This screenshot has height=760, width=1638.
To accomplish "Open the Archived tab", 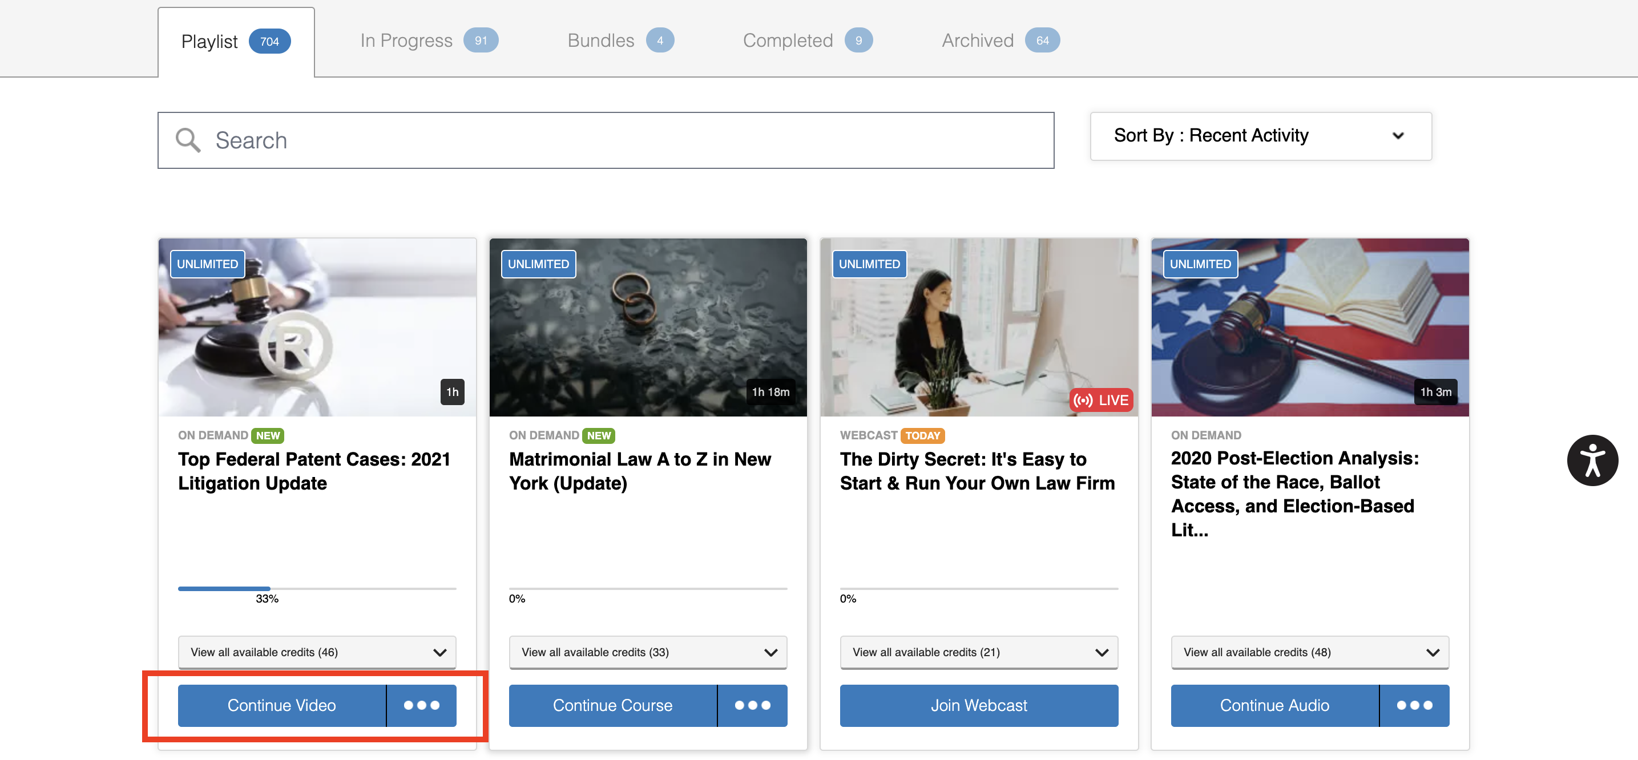I will tap(1000, 41).
